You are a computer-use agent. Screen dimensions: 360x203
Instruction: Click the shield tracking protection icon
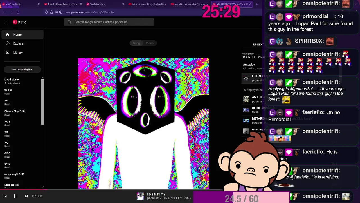[46, 12]
